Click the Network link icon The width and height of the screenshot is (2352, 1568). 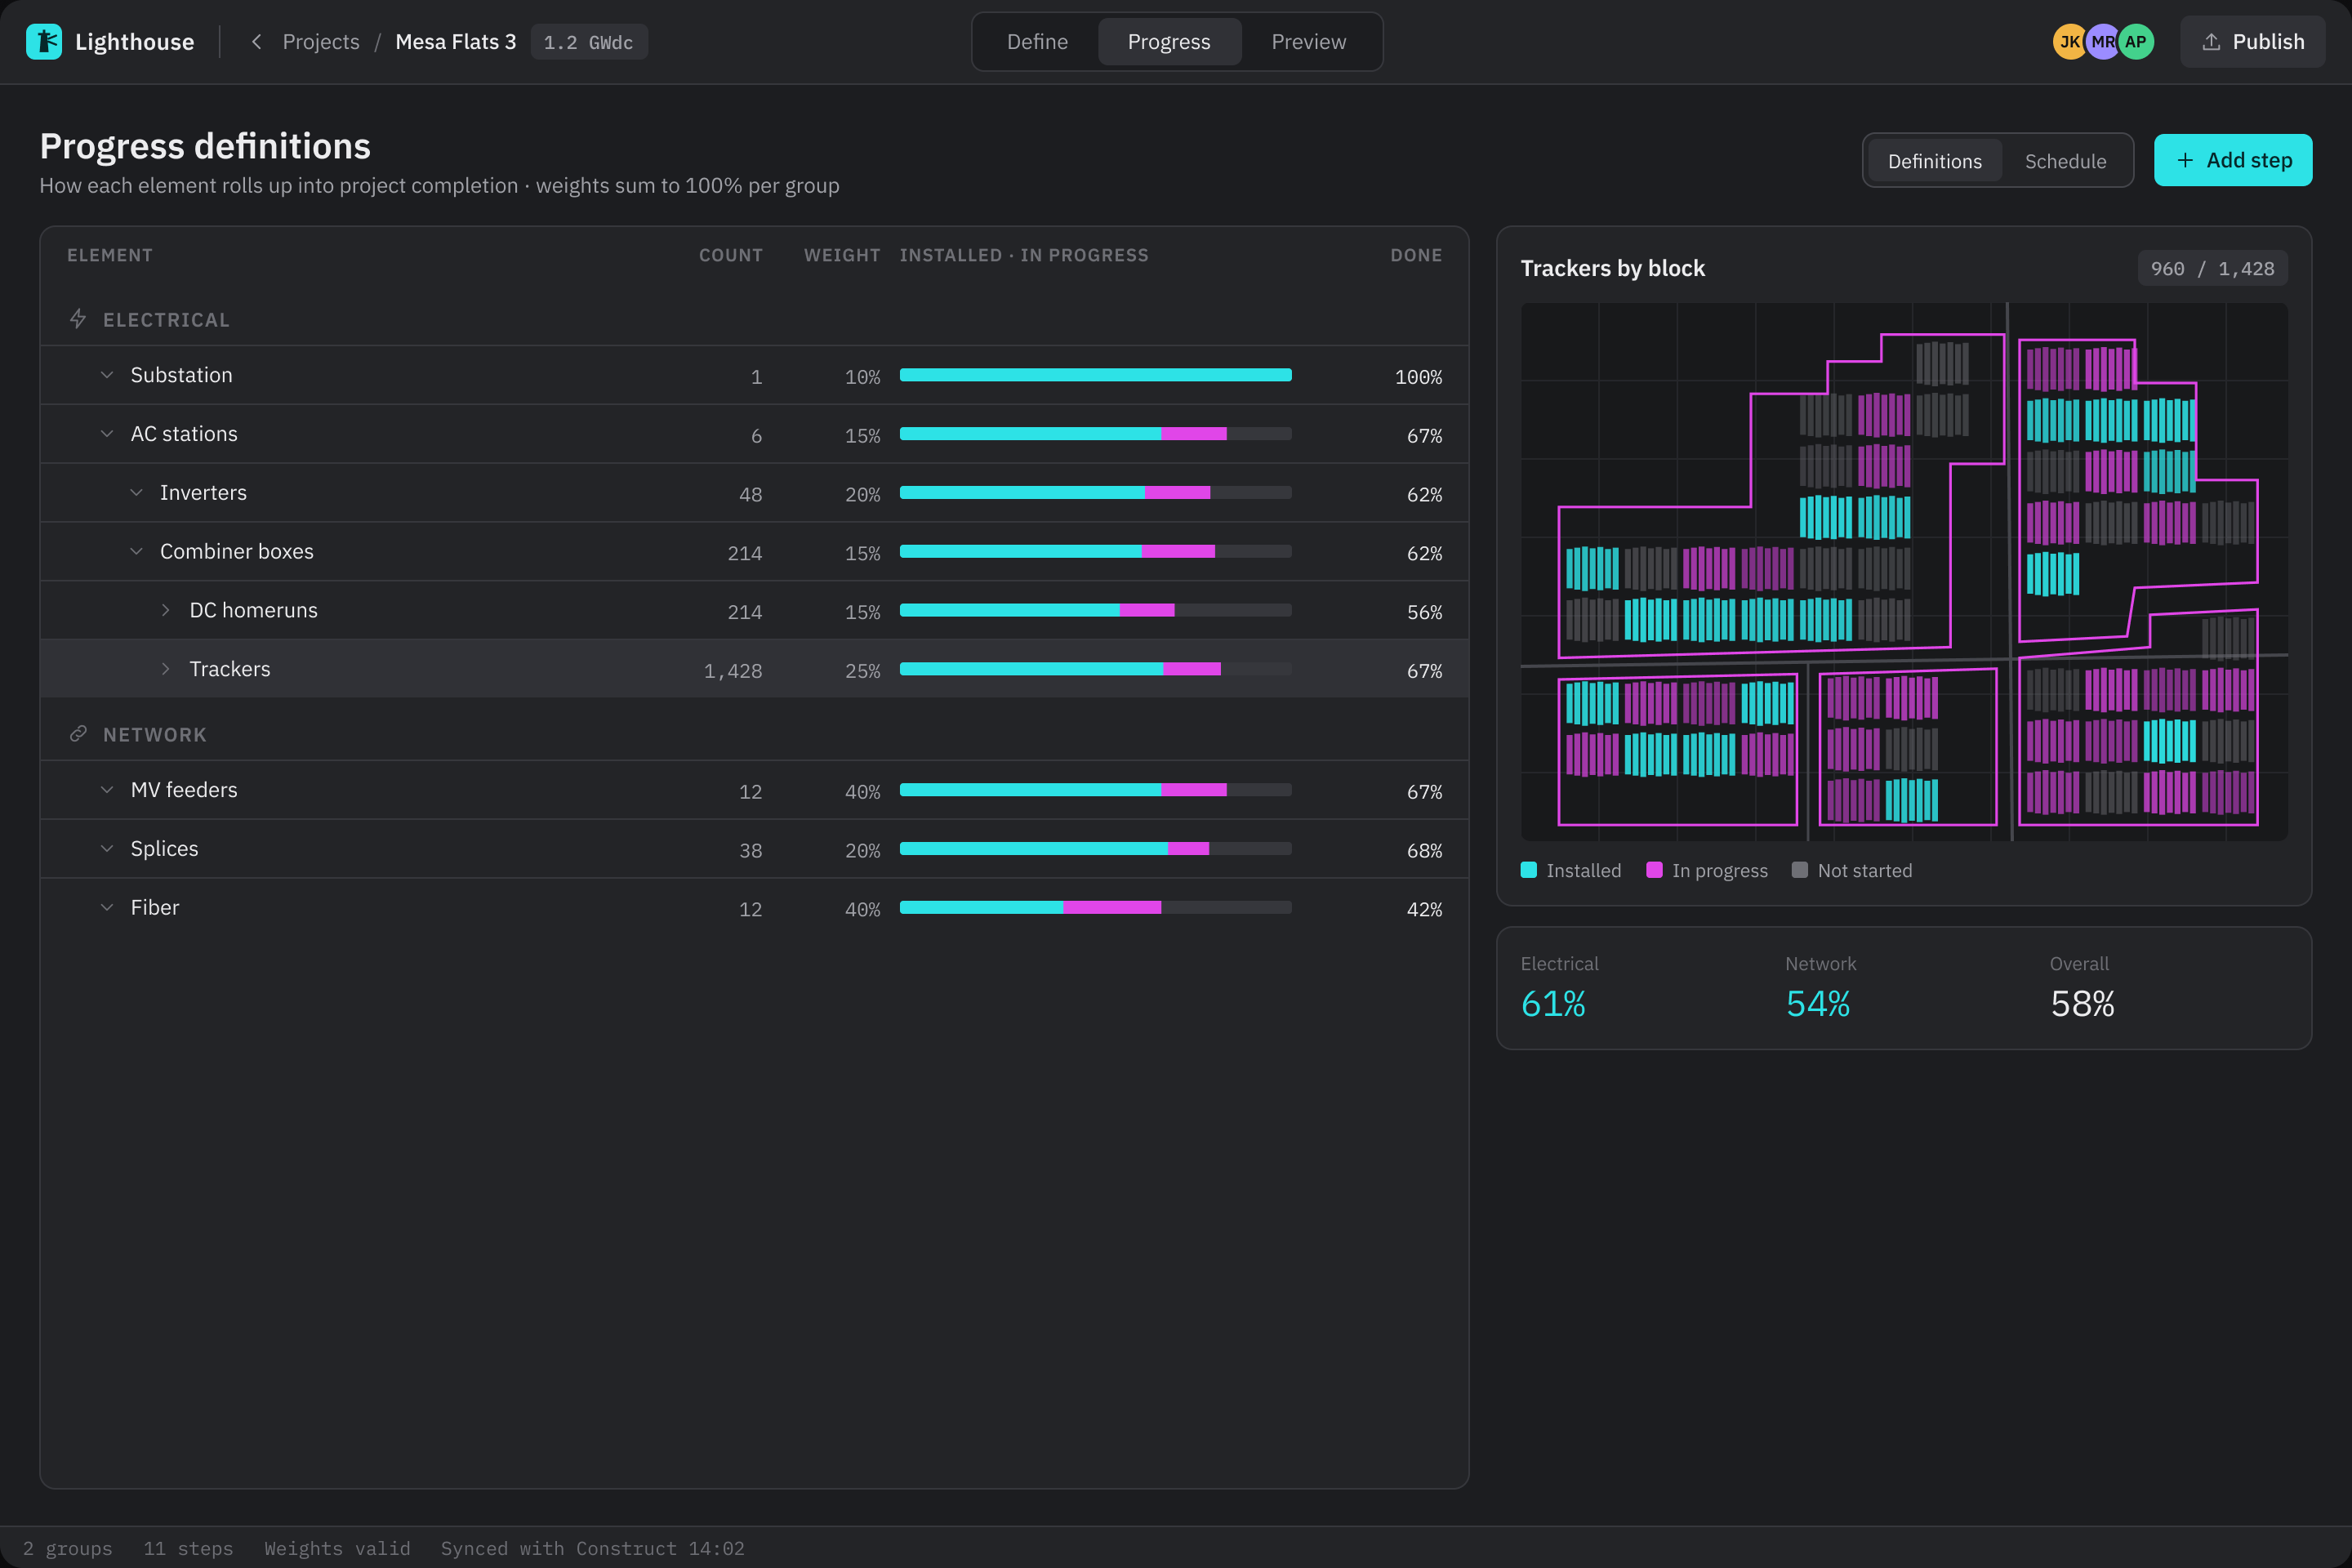pyautogui.click(x=78, y=734)
